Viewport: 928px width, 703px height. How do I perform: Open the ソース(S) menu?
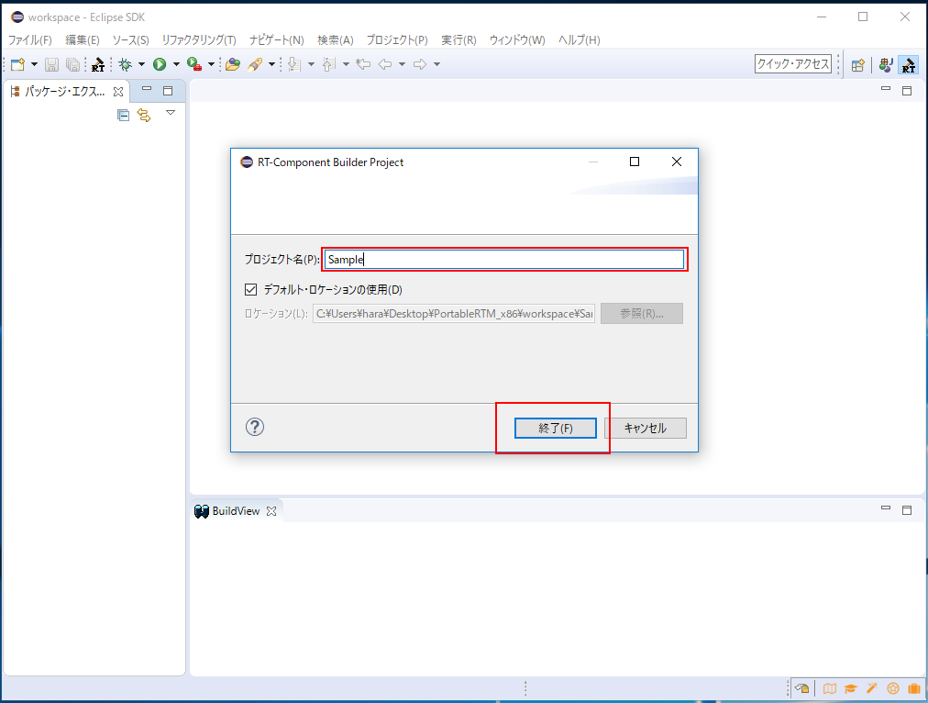(131, 39)
